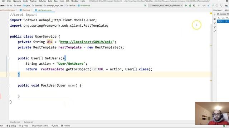This screenshot has width=229, height=128.
Task: Open the VCS menu
Action: (68, 1)
